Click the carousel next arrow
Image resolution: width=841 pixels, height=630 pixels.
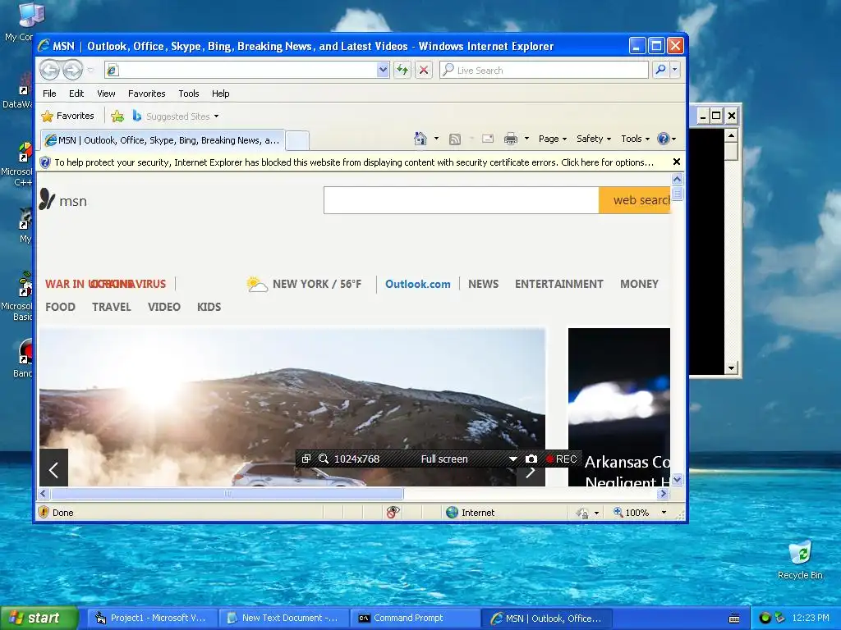pyautogui.click(x=531, y=472)
